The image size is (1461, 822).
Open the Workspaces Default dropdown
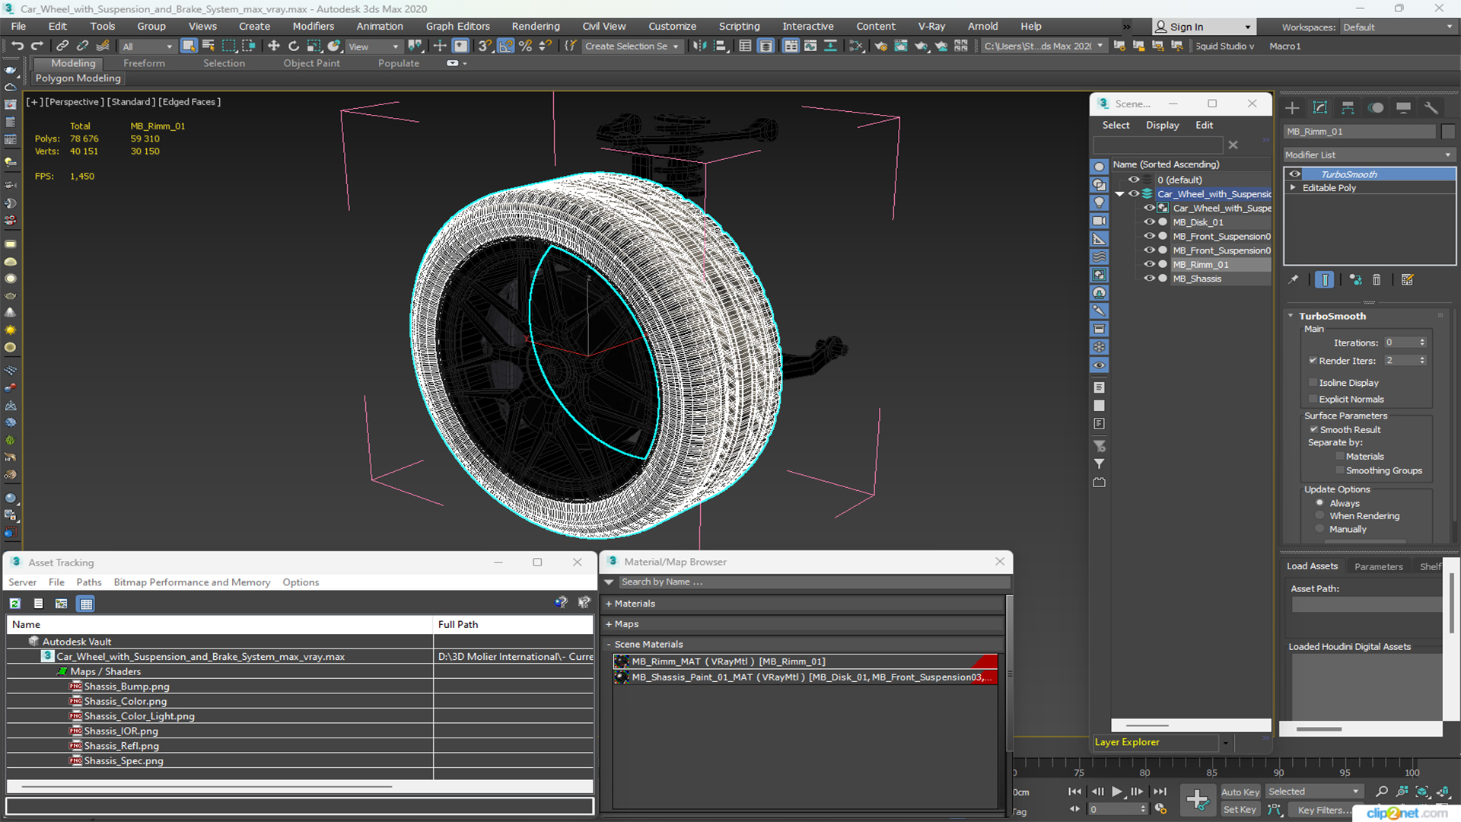point(1397,27)
